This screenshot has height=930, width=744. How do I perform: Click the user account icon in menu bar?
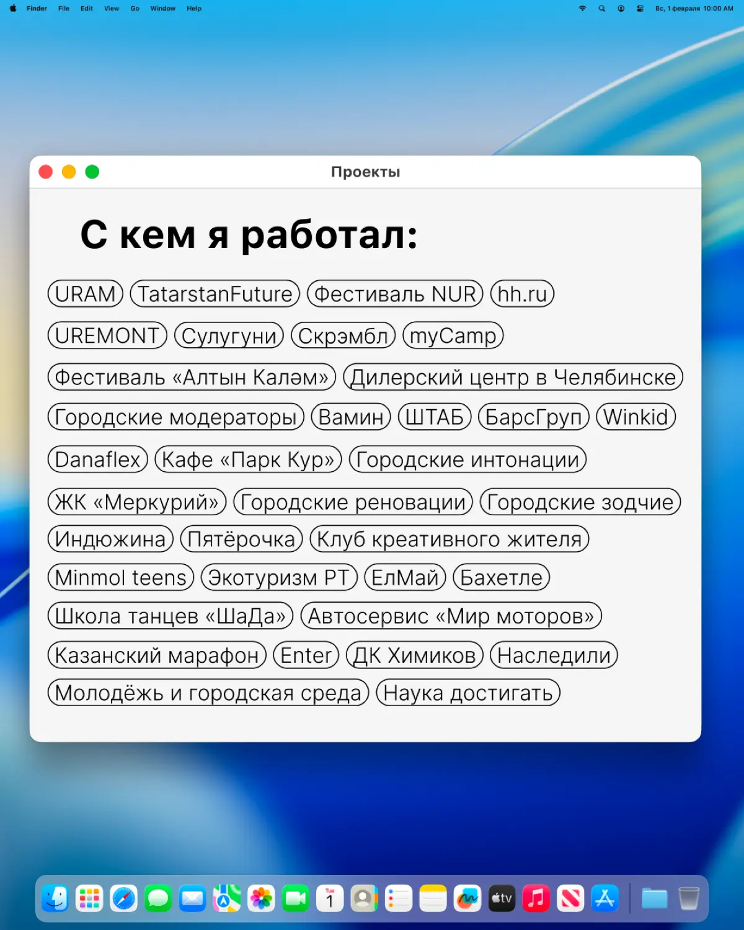click(x=621, y=9)
